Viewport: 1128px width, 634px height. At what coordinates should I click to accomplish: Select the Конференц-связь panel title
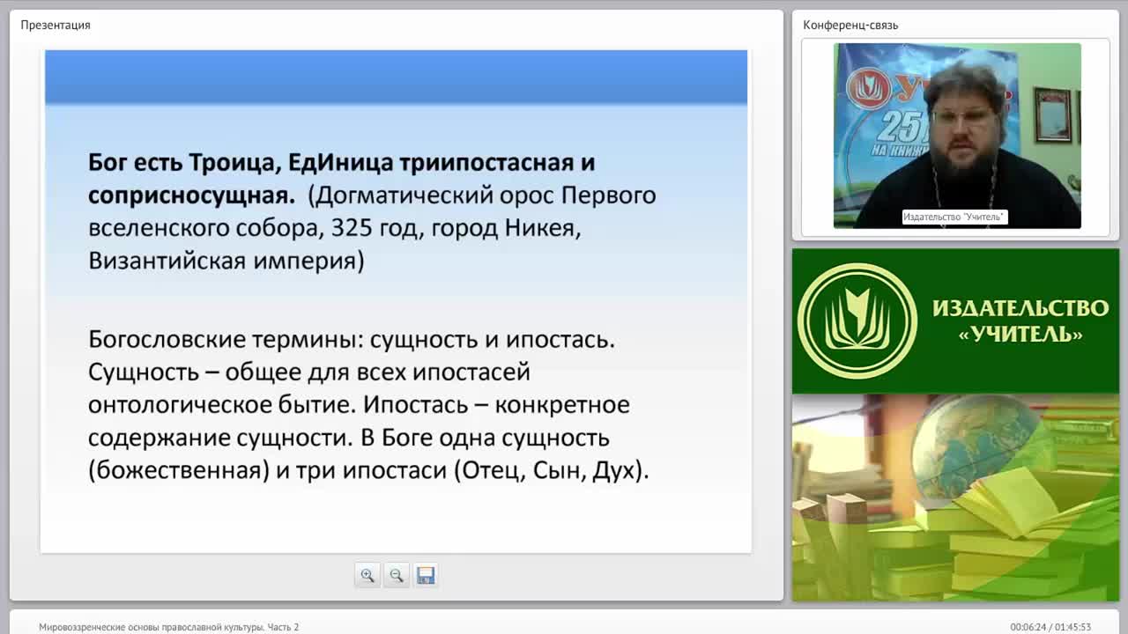point(850,25)
